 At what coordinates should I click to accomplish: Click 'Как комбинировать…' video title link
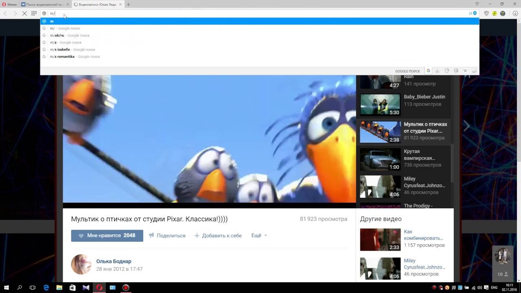[x=423, y=235]
